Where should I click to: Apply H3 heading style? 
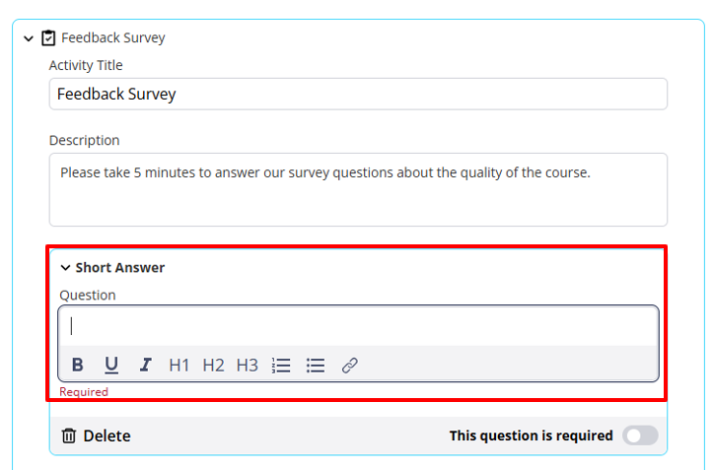248,365
